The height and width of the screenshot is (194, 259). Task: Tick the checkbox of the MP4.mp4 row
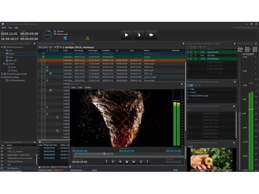44,70
